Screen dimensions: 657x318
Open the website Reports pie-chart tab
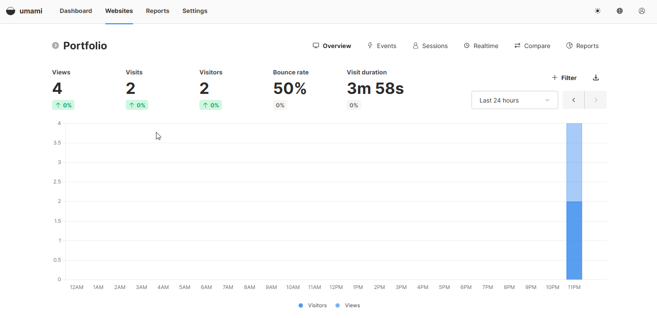pos(582,46)
